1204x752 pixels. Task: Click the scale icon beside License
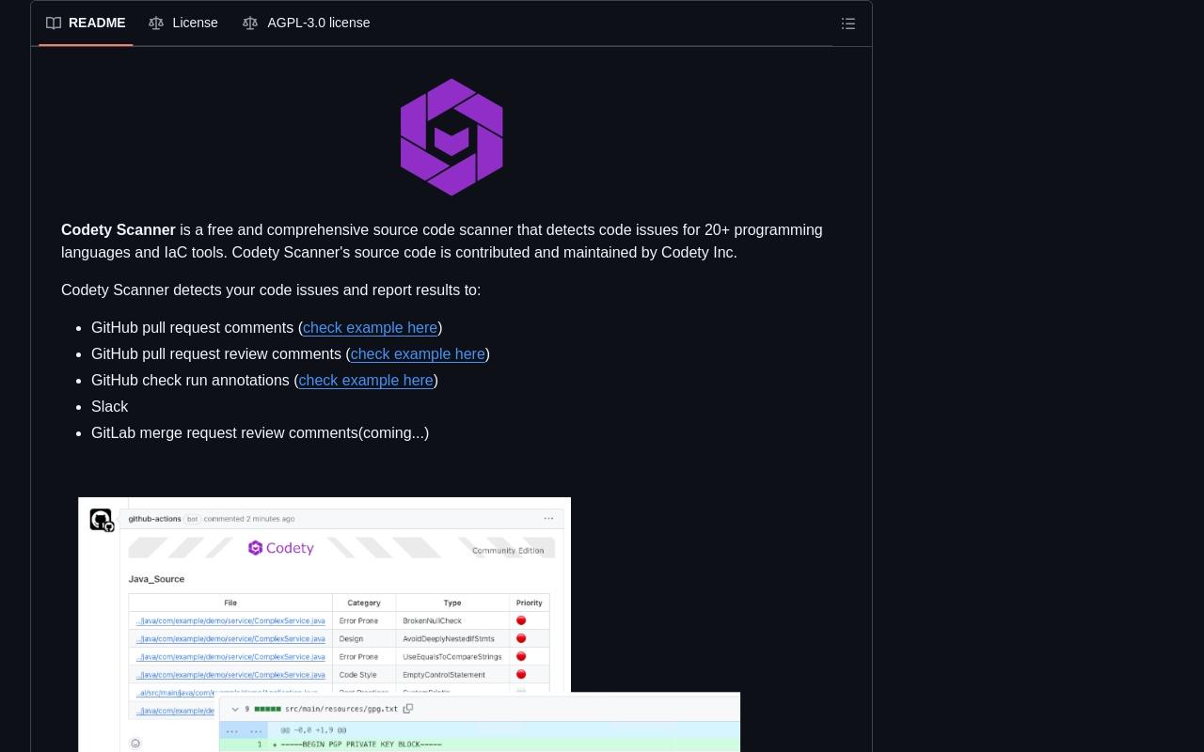pyautogui.click(x=156, y=23)
